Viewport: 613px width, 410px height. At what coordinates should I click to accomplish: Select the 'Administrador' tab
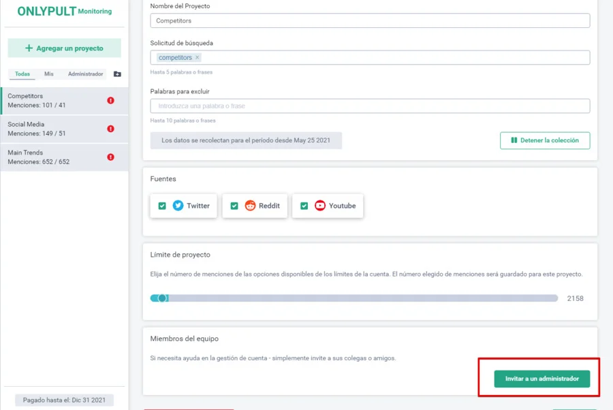pyautogui.click(x=85, y=74)
